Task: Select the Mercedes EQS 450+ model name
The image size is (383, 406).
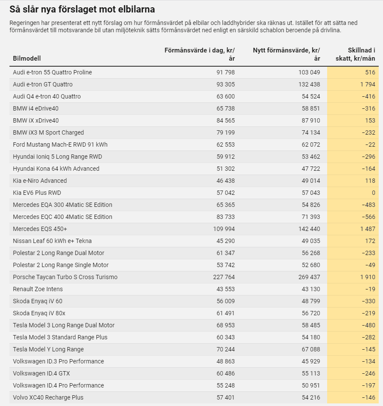Action: (40, 229)
